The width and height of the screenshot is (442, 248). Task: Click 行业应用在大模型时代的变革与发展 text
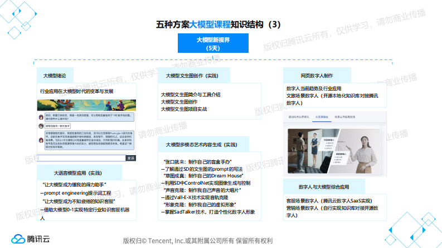coord(77,91)
